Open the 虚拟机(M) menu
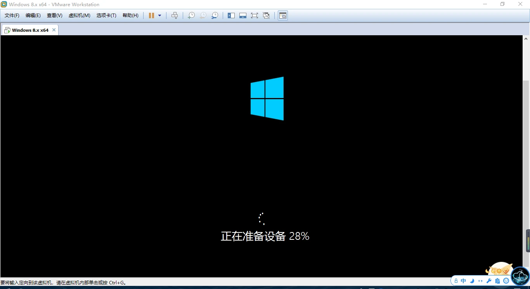This screenshot has width=530, height=289. tap(79, 15)
